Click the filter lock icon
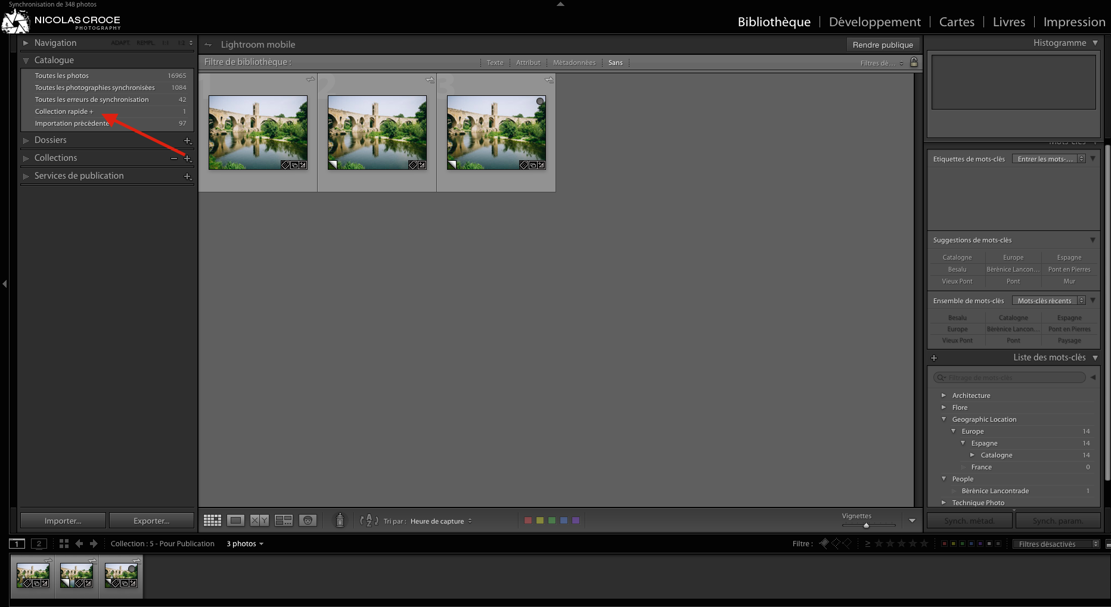This screenshot has height=607, width=1111. click(x=914, y=62)
